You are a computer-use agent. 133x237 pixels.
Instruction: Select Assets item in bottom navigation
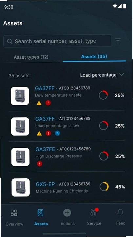[x=41, y=217]
